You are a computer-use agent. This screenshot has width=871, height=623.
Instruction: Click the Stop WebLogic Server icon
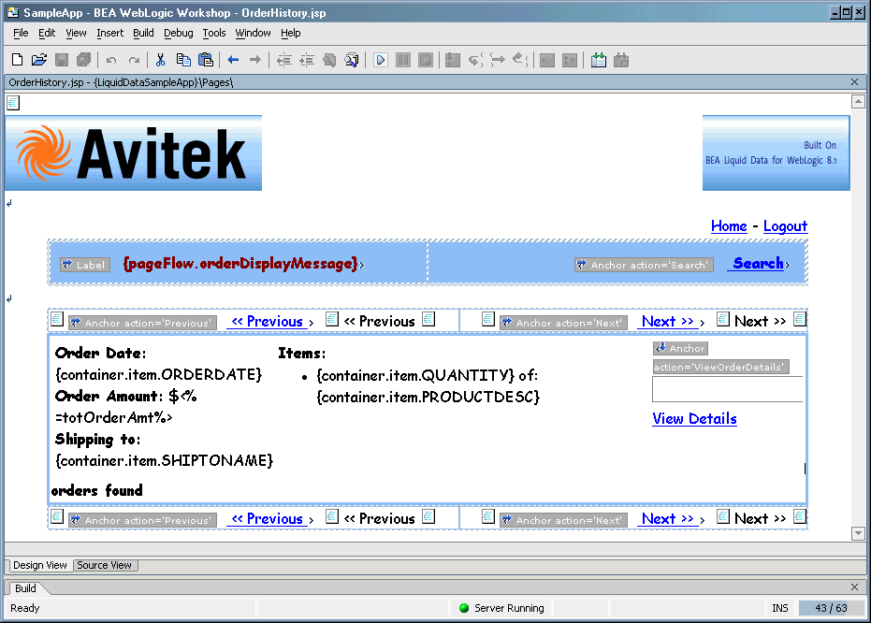pos(621,60)
